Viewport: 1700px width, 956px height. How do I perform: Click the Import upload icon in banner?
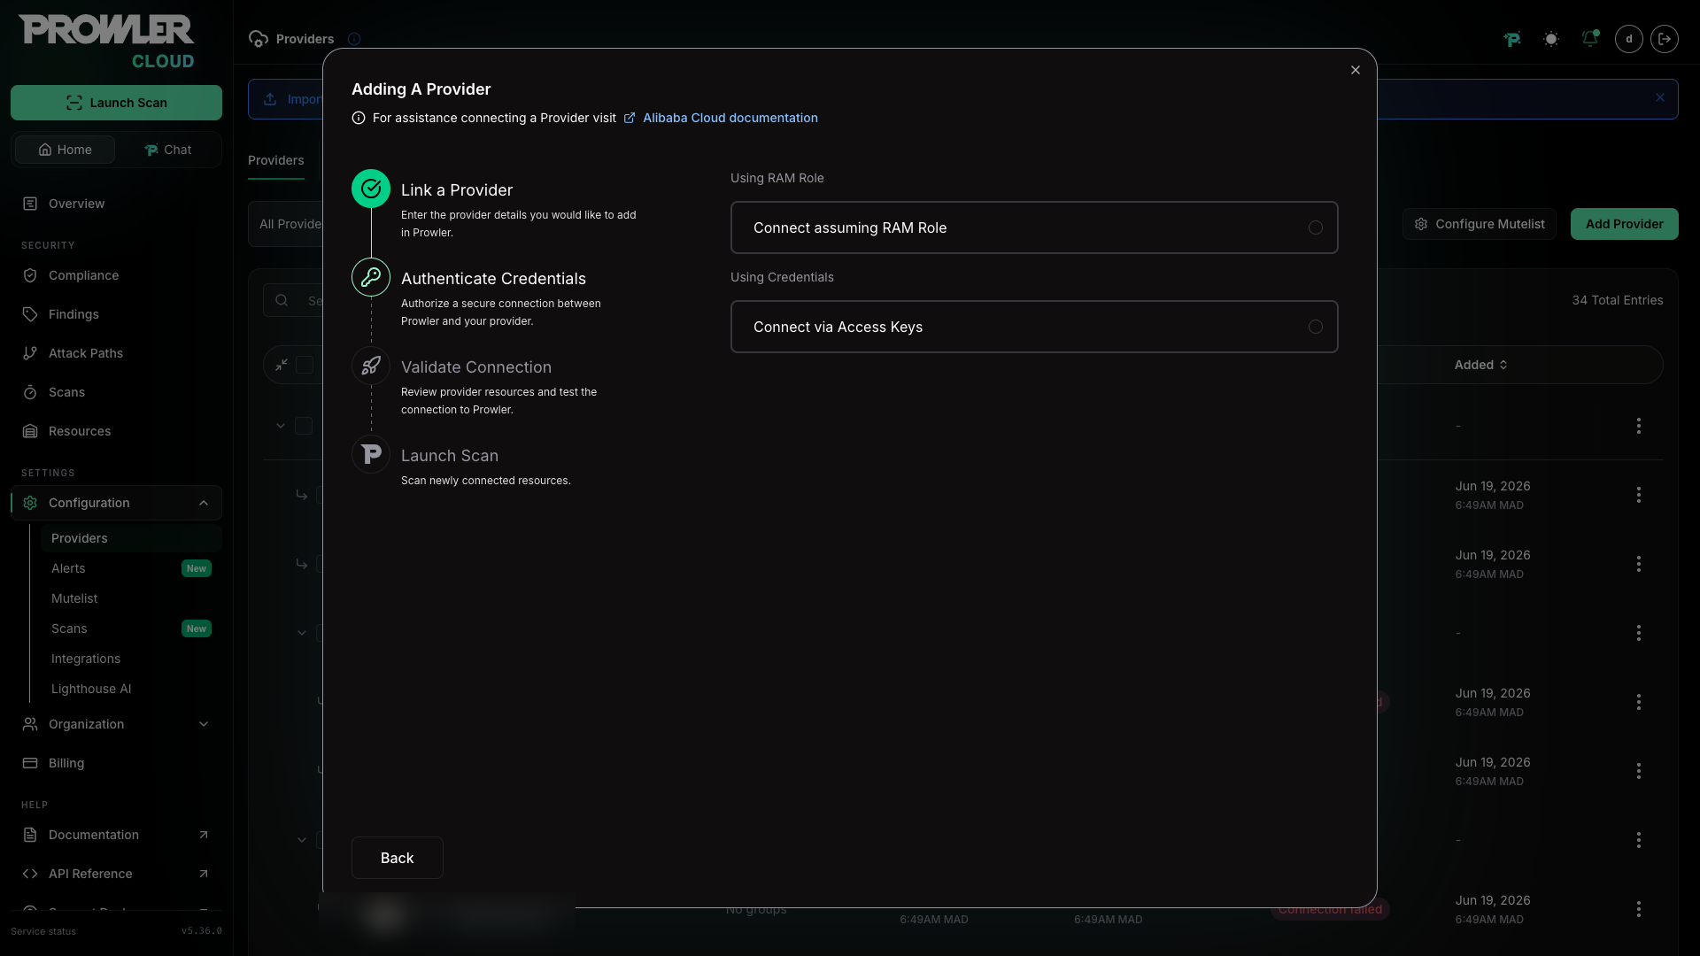tap(270, 99)
